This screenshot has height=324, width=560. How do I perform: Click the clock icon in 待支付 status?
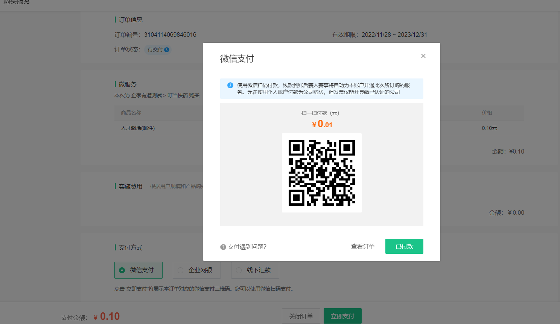[x=167, y=50]
